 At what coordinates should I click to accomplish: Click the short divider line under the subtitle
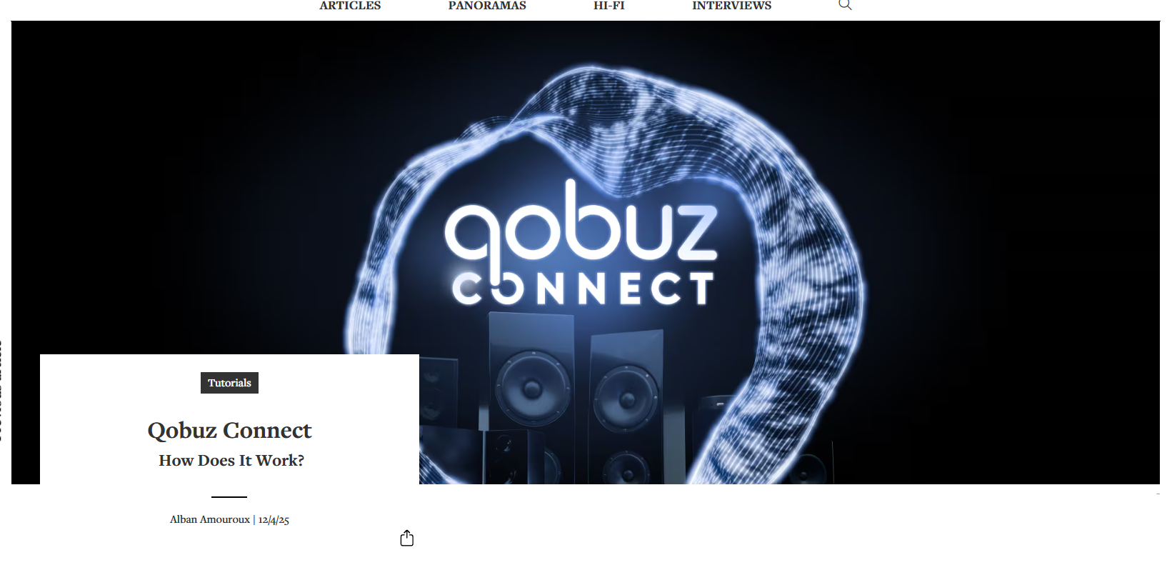[x=229, y=496]
